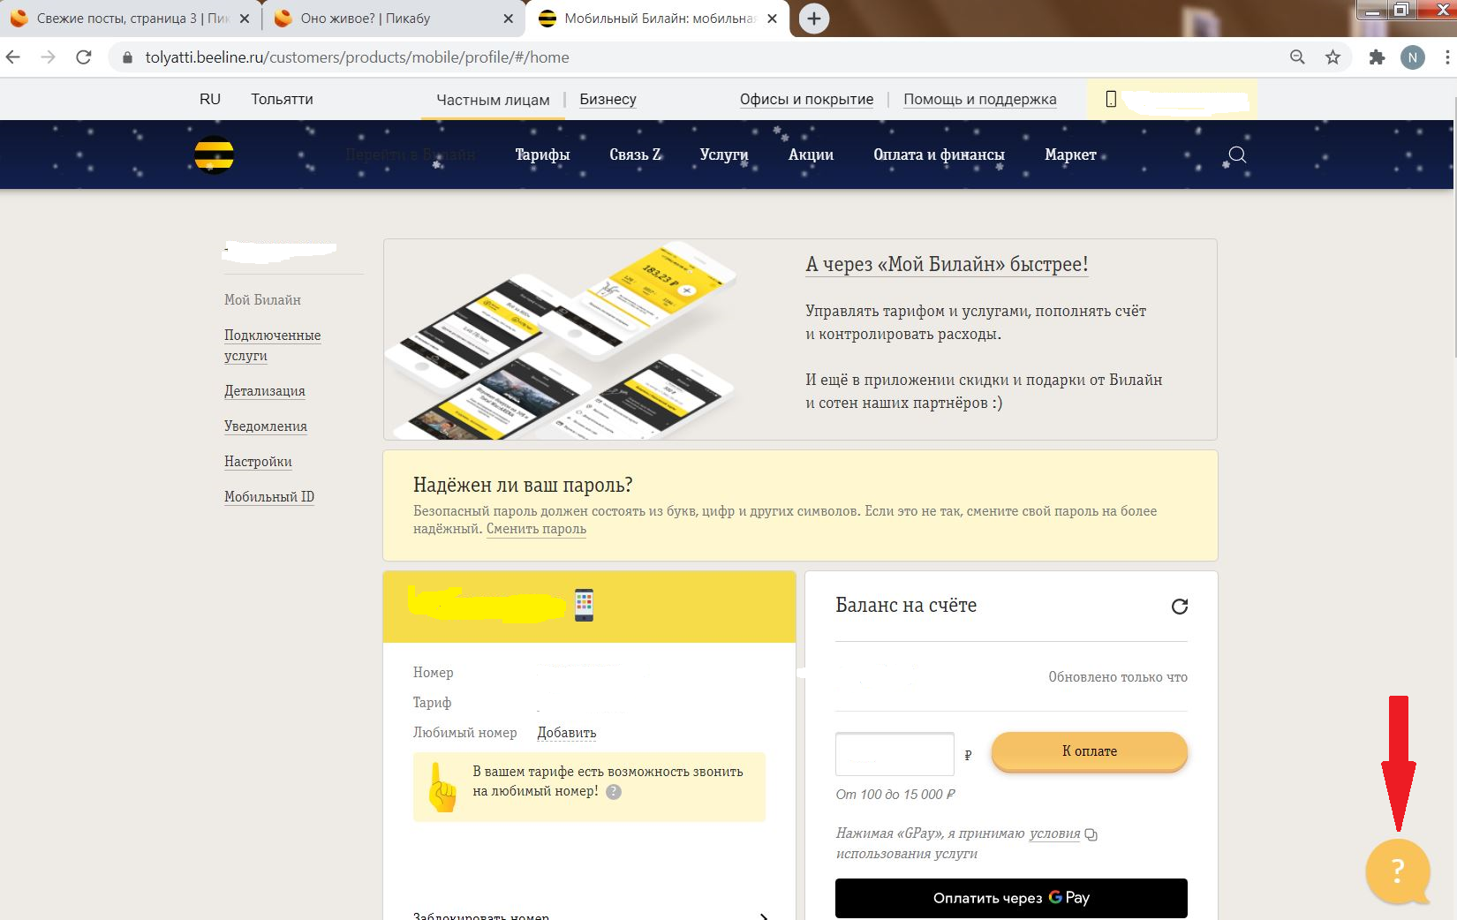Show favorite number tooltip question mark

coord(614,792)
